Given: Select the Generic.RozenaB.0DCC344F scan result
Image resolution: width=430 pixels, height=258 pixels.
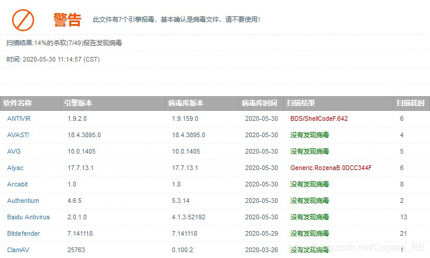Looking at the screenshot, I should pos(331,168).
